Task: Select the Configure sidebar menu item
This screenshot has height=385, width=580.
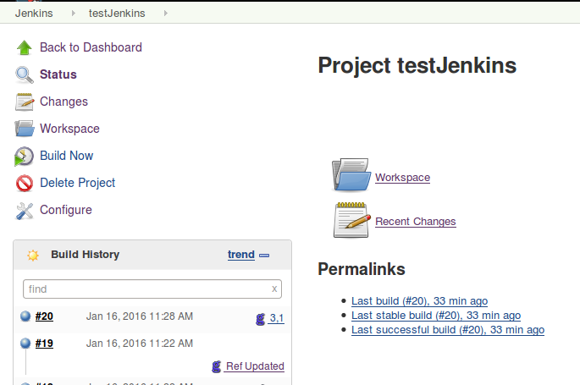Action: click(66, 210)
